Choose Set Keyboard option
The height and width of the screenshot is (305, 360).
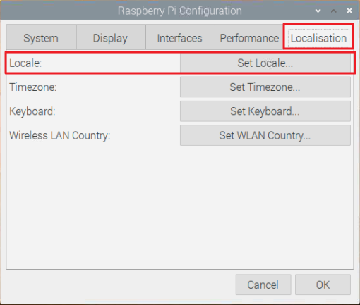(265, 111)
